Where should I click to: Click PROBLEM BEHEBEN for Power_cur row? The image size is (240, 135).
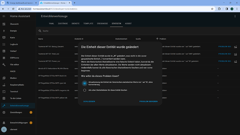pyautogui.click(x=225, y=61)
